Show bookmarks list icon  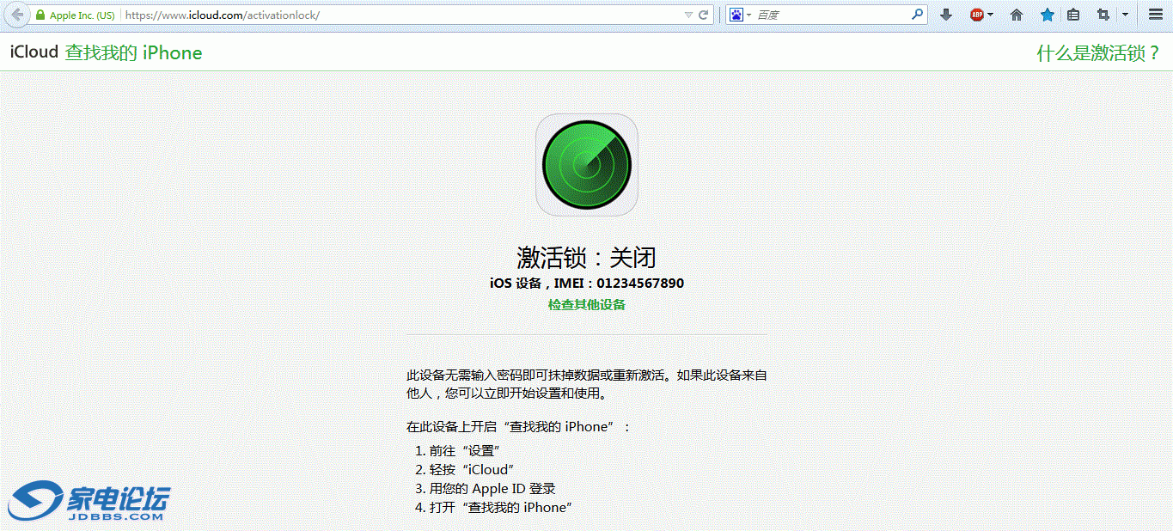[x=1073, y=15]
